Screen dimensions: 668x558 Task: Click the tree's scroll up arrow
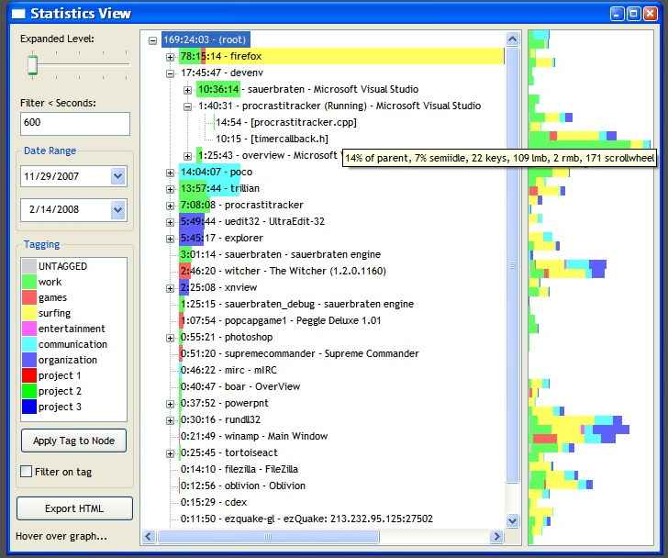click(x=513, y=39)
